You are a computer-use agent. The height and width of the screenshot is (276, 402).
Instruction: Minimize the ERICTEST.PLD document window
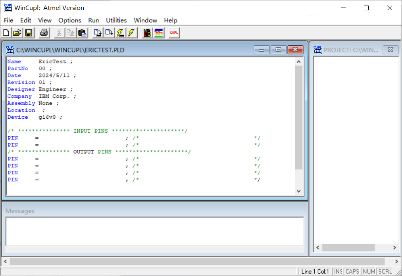pyautogui.click(x=262, y=50)
